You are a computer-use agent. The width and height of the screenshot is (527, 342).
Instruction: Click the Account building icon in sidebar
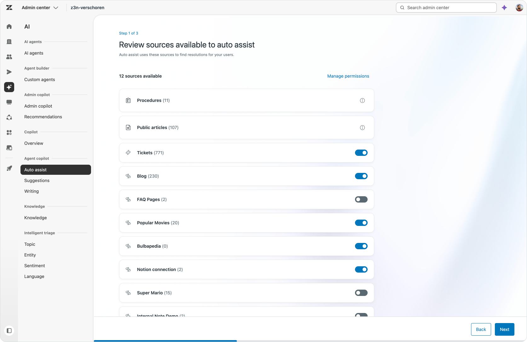tap(9, 42)
